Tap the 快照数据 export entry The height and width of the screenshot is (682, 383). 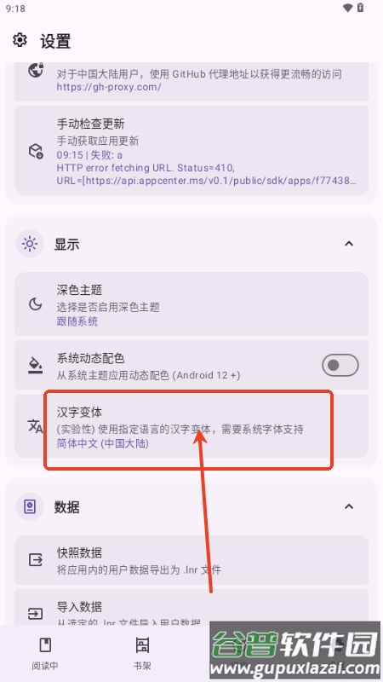191,560
